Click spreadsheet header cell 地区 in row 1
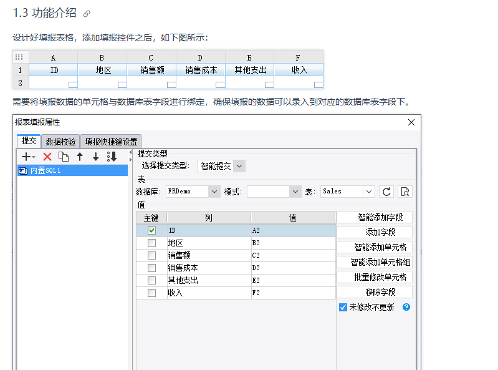Image resolution: width=498 pixels, height=370 pixels. (102, 70)
